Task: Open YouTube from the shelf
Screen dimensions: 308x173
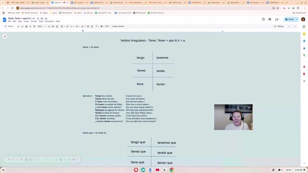Action: pyautogui.click(x=157, y=170)
